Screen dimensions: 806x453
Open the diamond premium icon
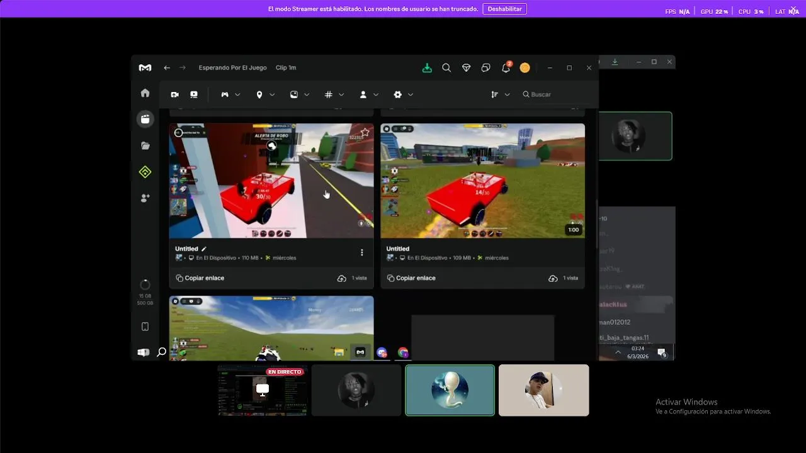coord(466,68)
